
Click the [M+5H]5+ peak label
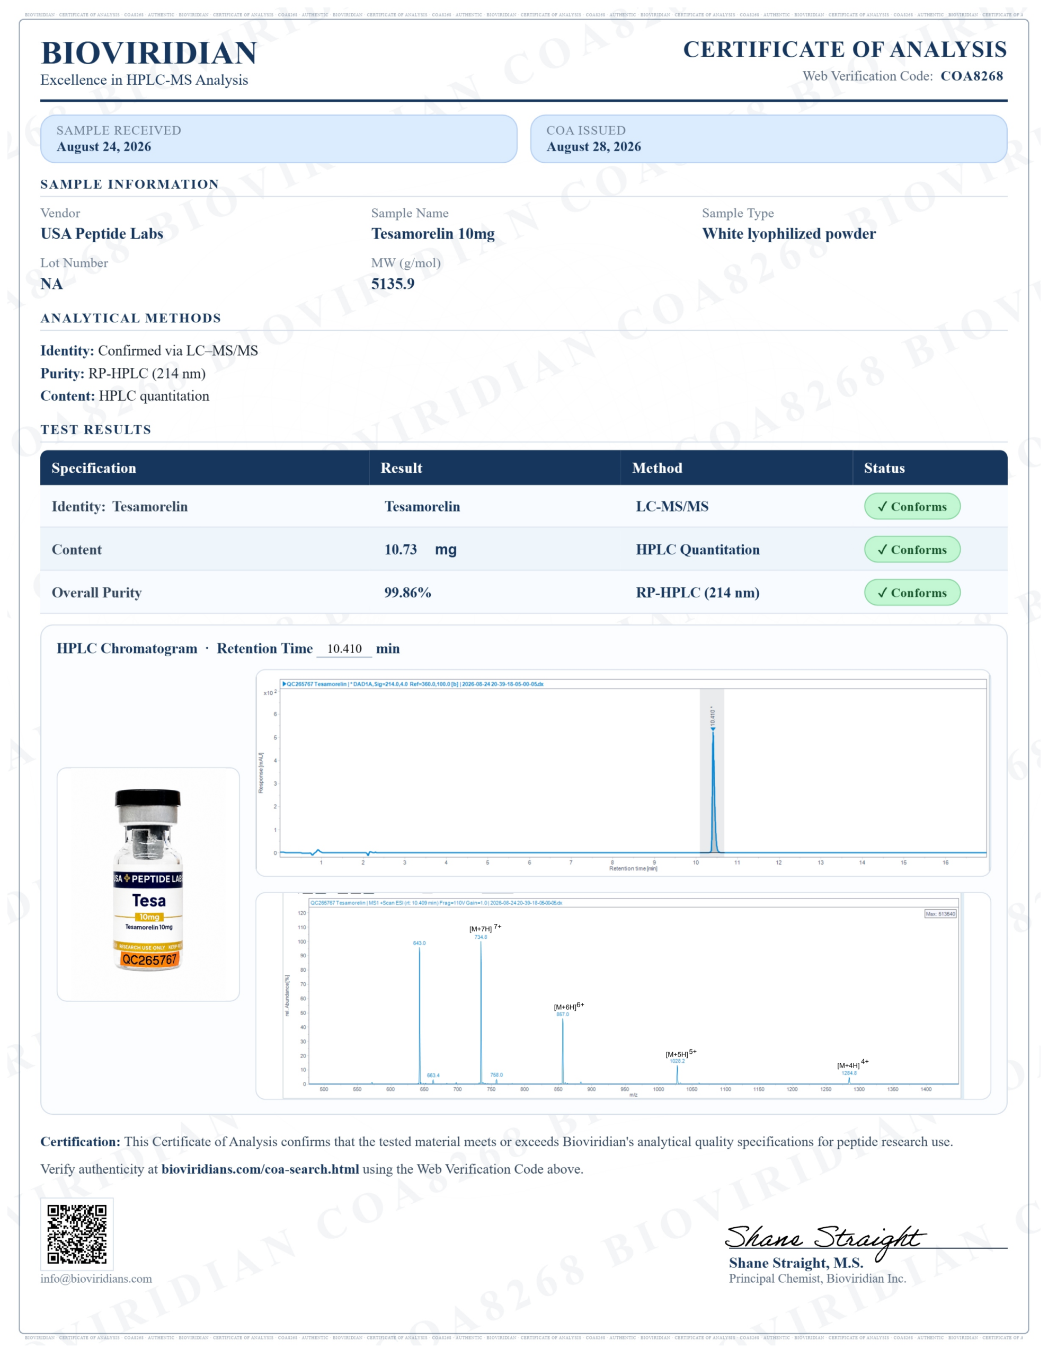click(x=681, y=1053)
